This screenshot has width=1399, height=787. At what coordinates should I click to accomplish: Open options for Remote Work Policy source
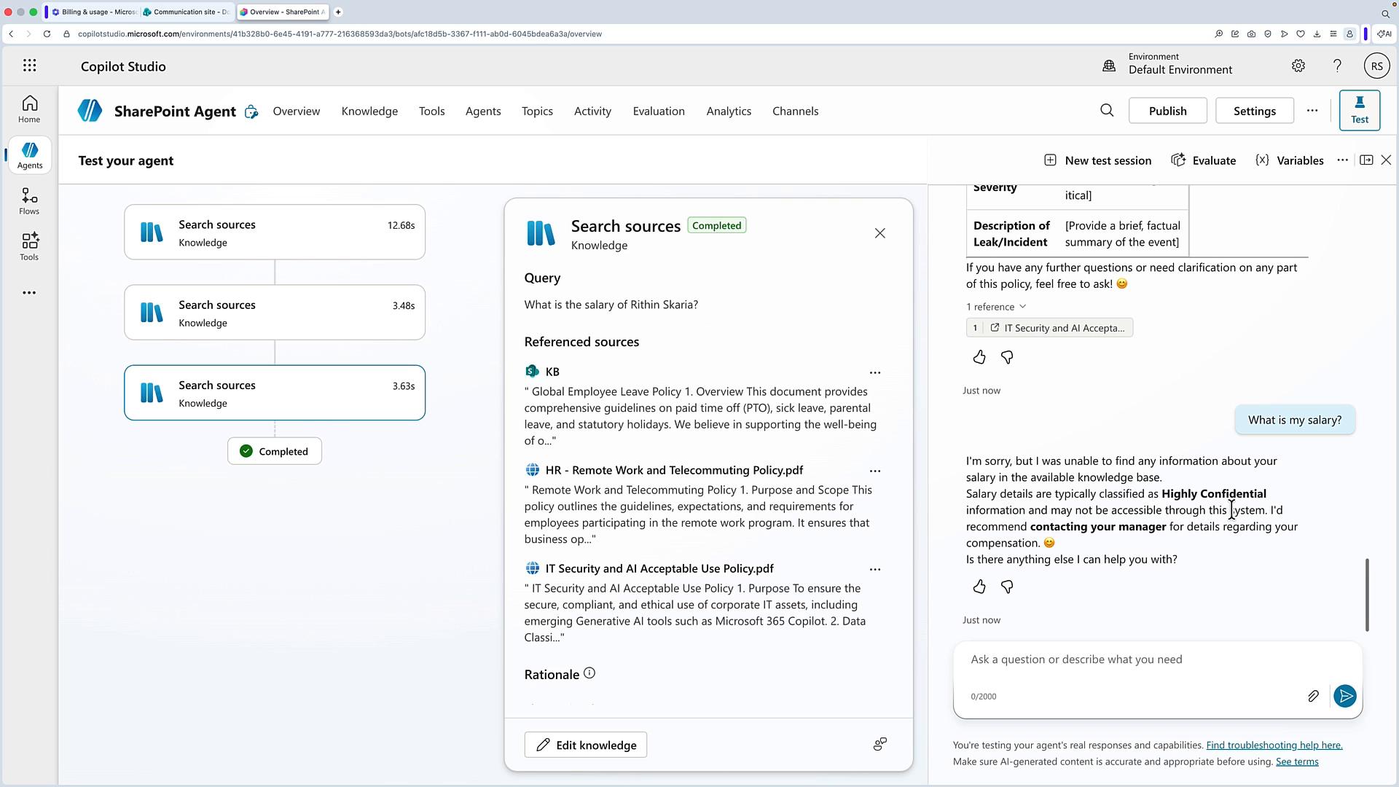pyautogui.click(x=875, y=471)
